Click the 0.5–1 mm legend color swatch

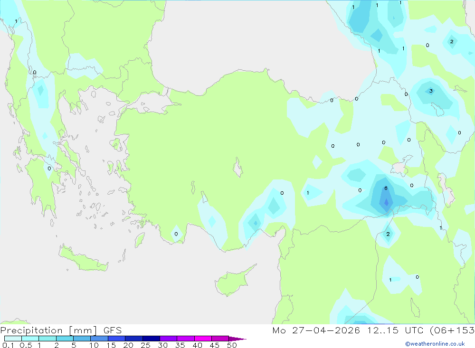click(30, 339)
